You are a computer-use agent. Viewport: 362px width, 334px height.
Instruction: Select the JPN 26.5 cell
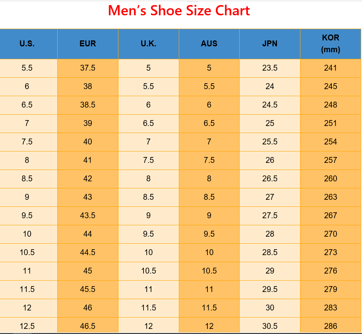coord(270,179)
